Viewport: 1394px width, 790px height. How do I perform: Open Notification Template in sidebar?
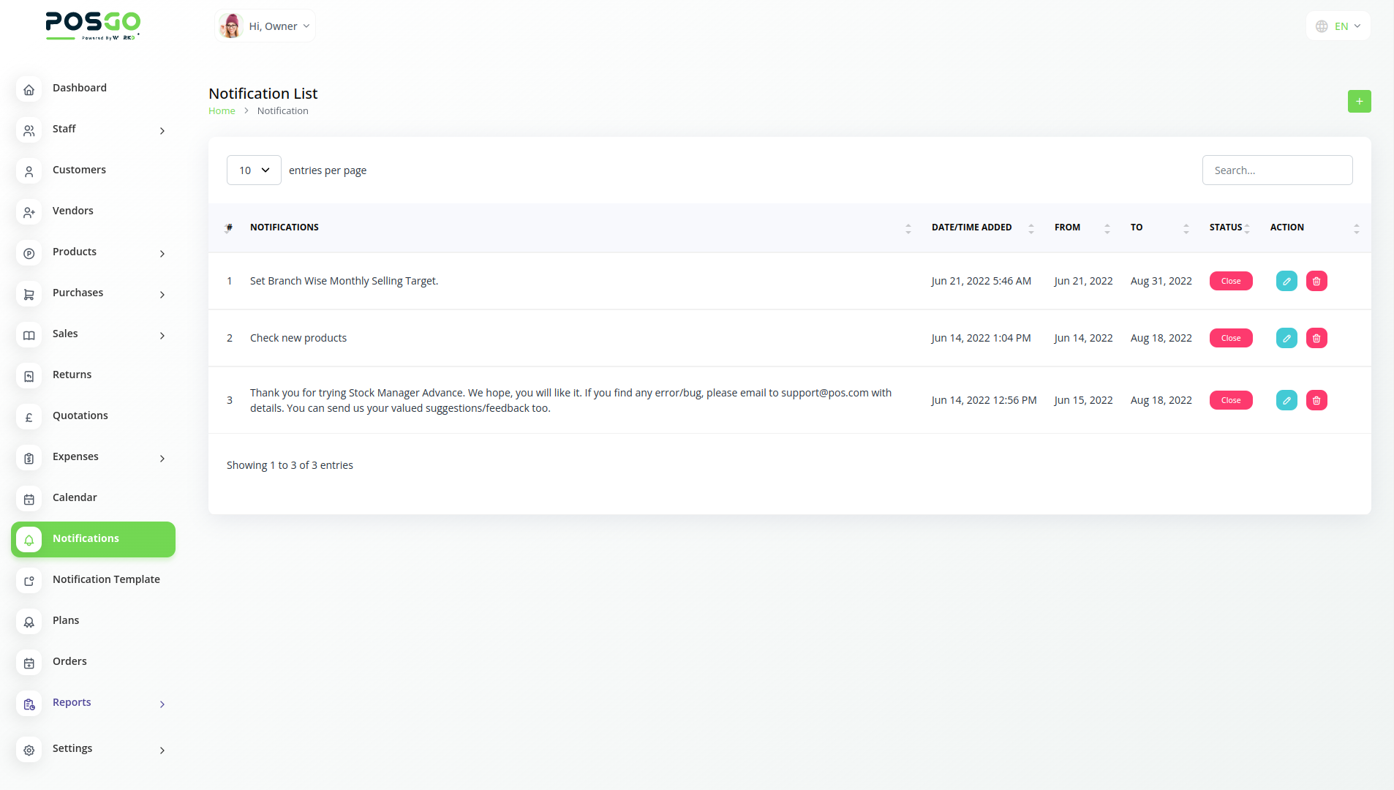(x=106, y=579)
